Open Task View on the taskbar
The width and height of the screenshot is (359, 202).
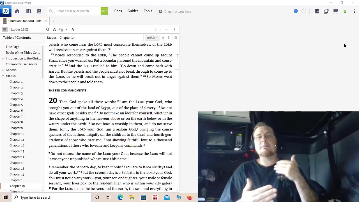point(109,197)
